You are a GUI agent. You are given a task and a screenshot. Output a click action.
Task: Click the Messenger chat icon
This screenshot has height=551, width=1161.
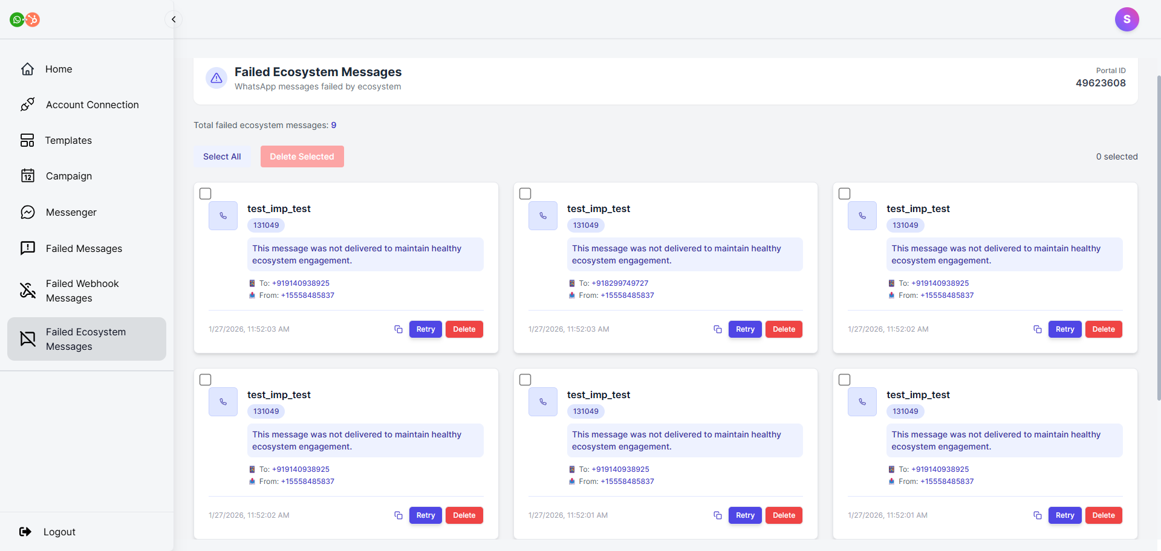click(x=27, y=212)
